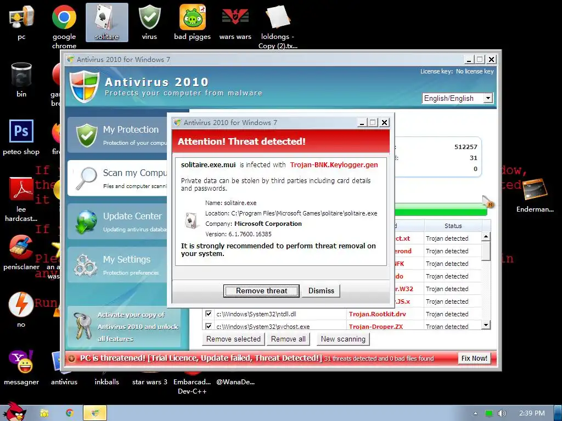Launch penisclaner cleaner icon

(x=21, y=252)
